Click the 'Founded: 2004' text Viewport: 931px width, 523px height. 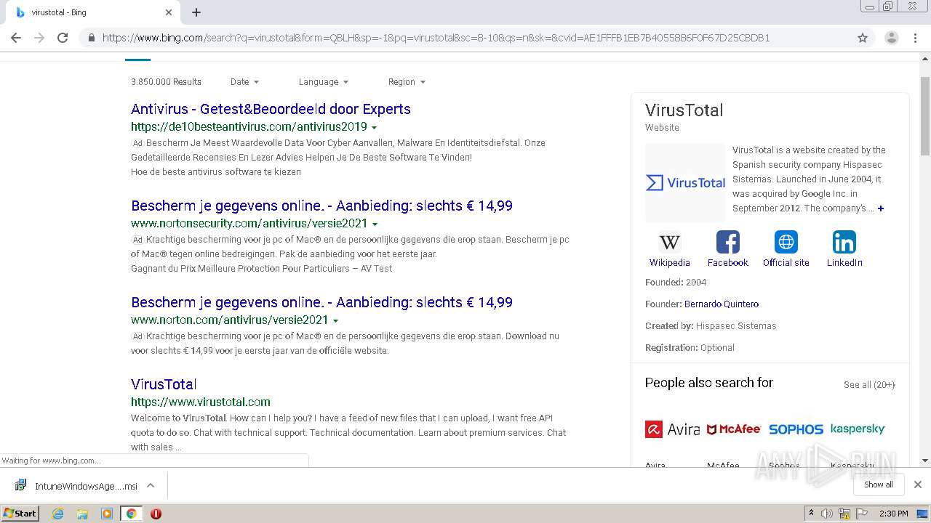[x=676, y=283]
